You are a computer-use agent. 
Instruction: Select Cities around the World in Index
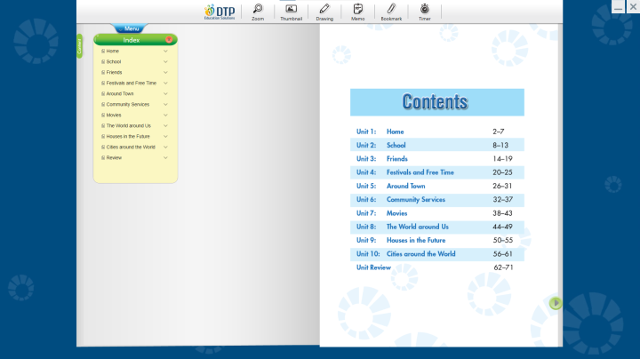point(130,147)
